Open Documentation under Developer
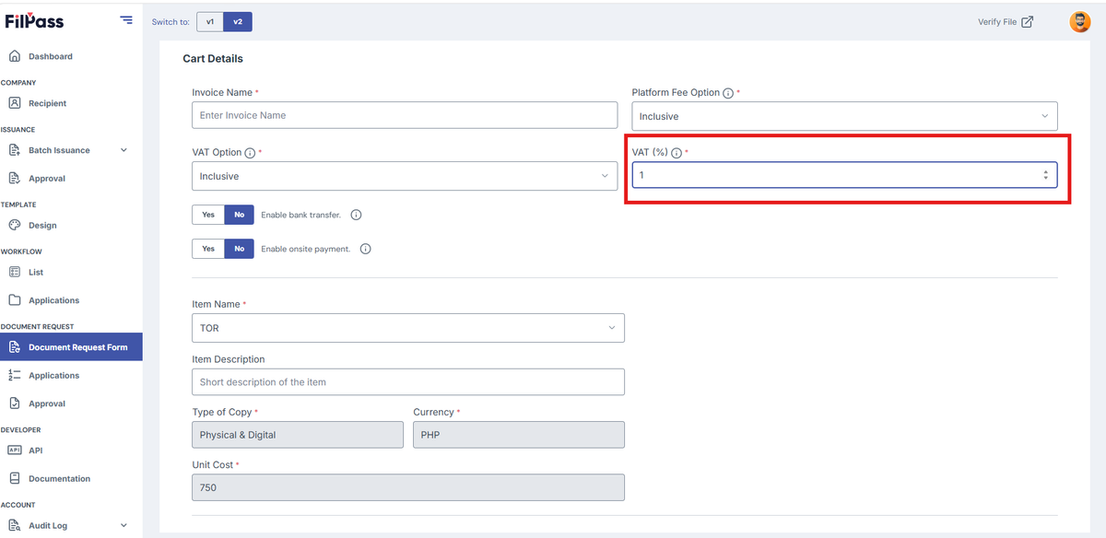This screenshot has width=1106, height=538. point(59,478)
